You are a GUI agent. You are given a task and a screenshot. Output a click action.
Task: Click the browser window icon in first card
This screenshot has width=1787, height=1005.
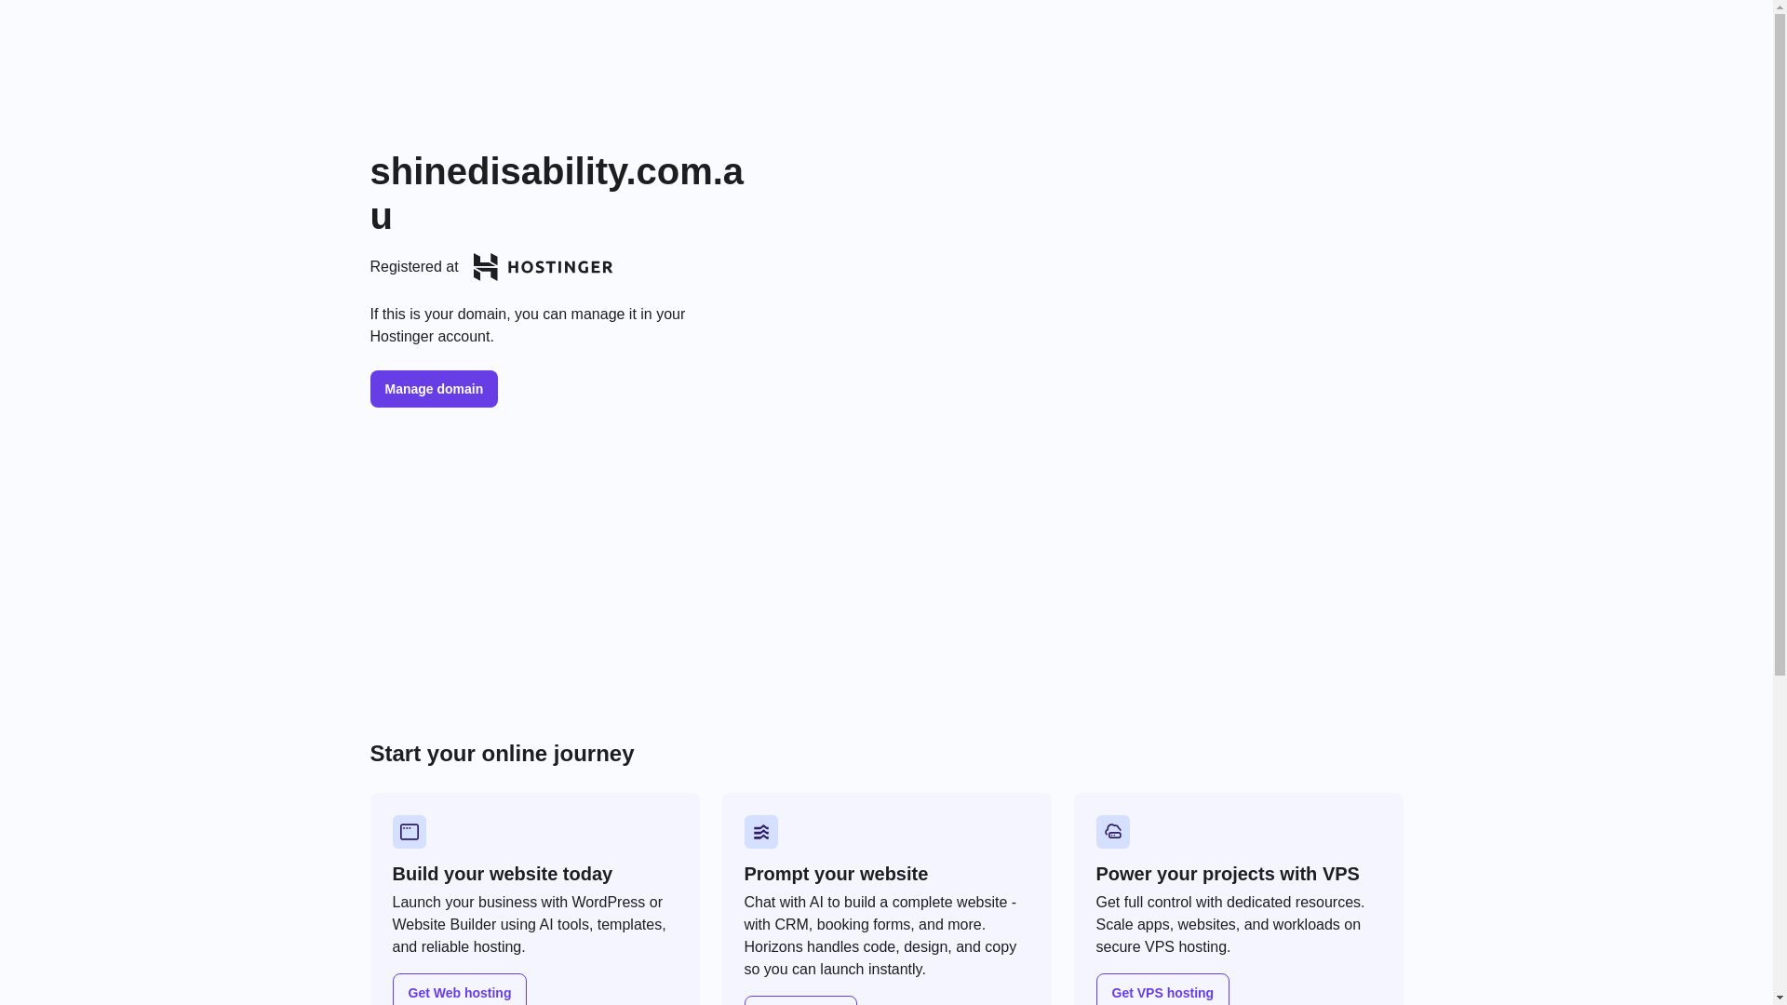(x=410, y=832)
